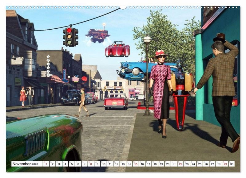This screenshot has height=178, width=246.
Task: Click the woman in the red dress at left
Action: pyautogui.click(x=23, y=95)
